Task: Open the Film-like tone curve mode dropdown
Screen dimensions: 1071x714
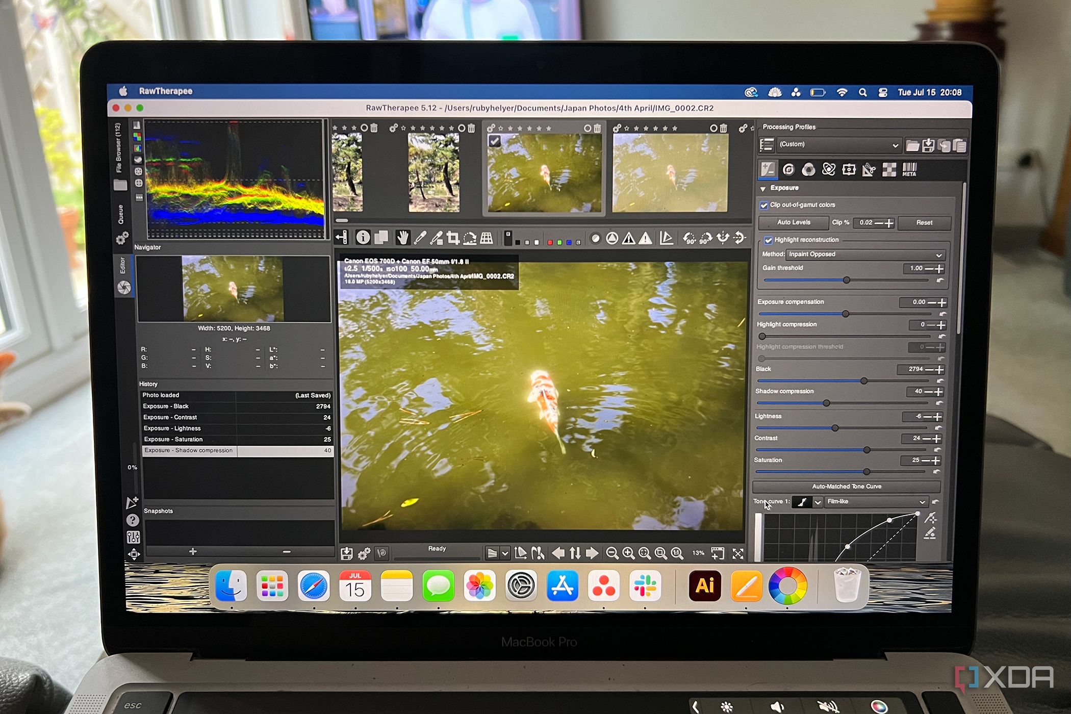Action: [x=876, y=502]
